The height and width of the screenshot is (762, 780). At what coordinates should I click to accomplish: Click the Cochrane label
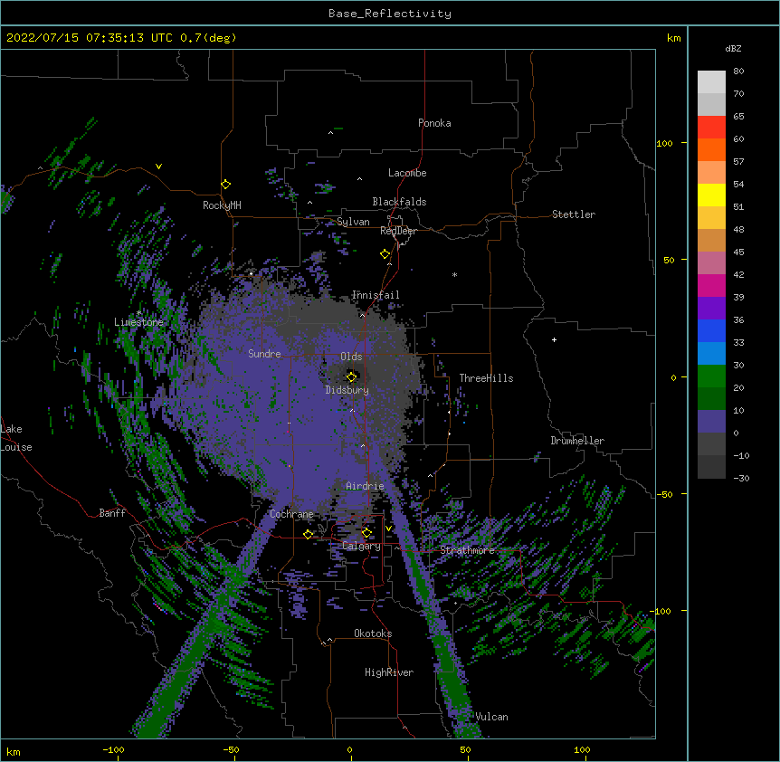pos(291,514)
